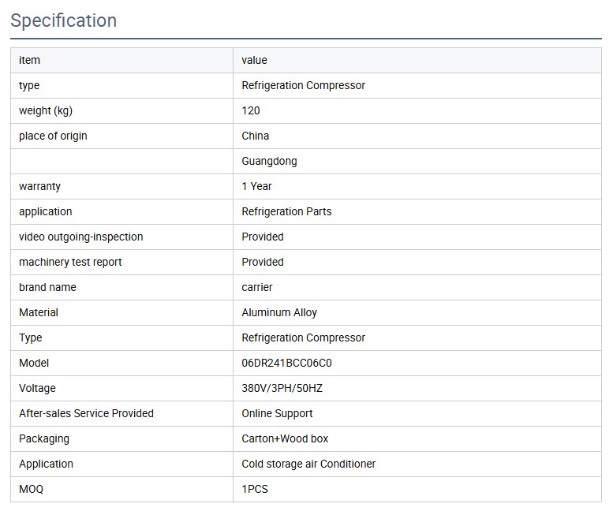Viewport: 613px width, 511px height.
Task: Select the 'weight (kg)' row label
Action: 46,110
